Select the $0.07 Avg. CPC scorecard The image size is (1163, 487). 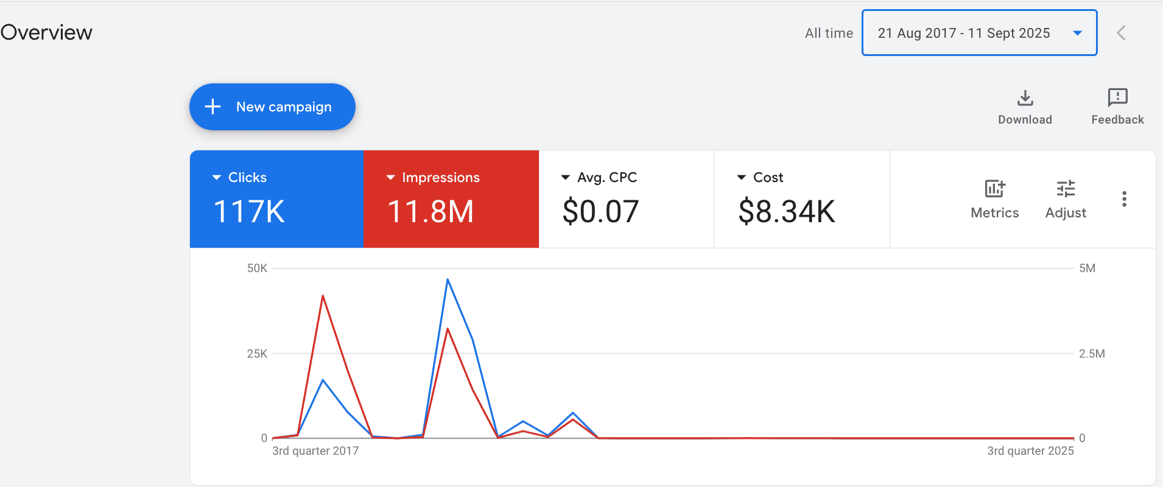click(x=626, y=199)
